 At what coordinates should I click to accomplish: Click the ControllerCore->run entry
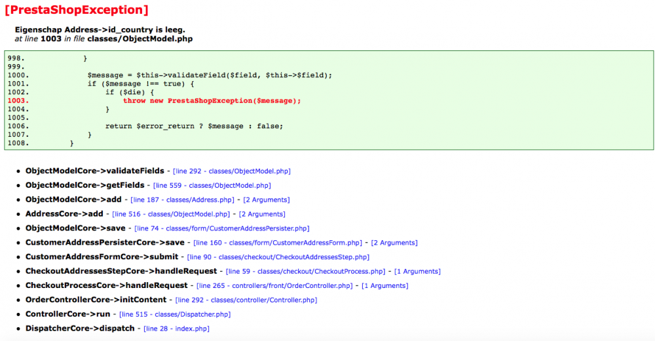point(67,314)
